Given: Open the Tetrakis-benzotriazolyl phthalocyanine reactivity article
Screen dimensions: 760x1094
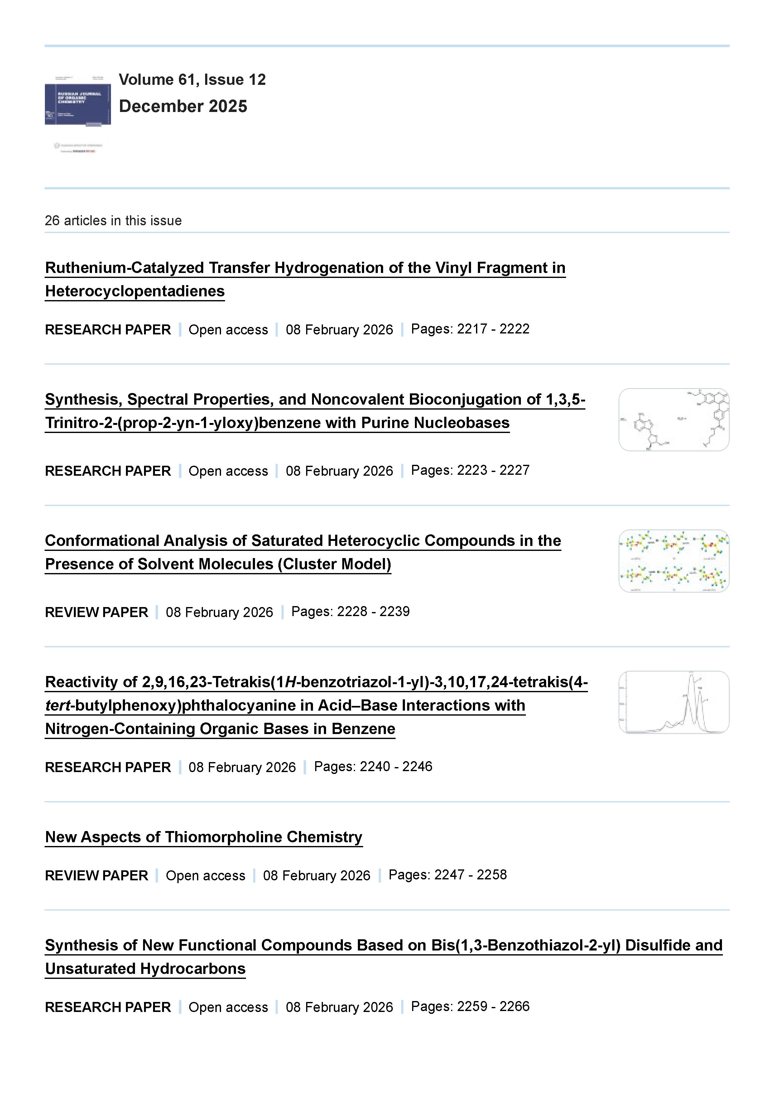Looking at the screenshot, I should (x=316, y=682).
